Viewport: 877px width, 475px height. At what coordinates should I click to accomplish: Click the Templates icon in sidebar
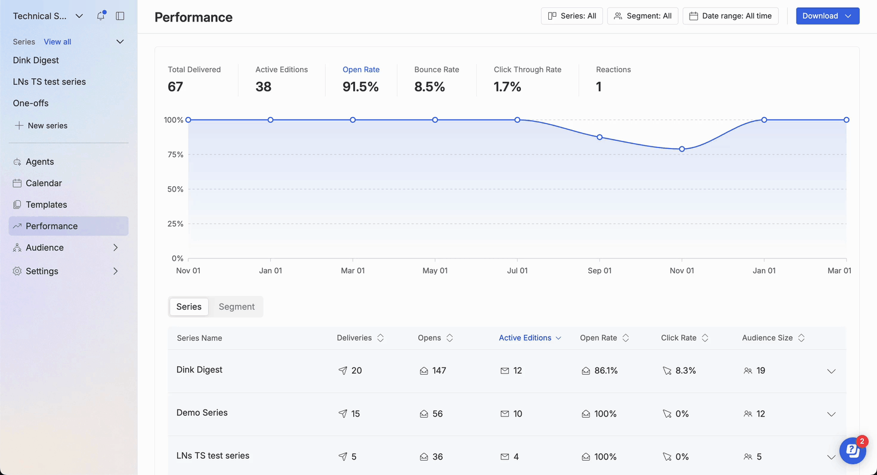point(17,205)
